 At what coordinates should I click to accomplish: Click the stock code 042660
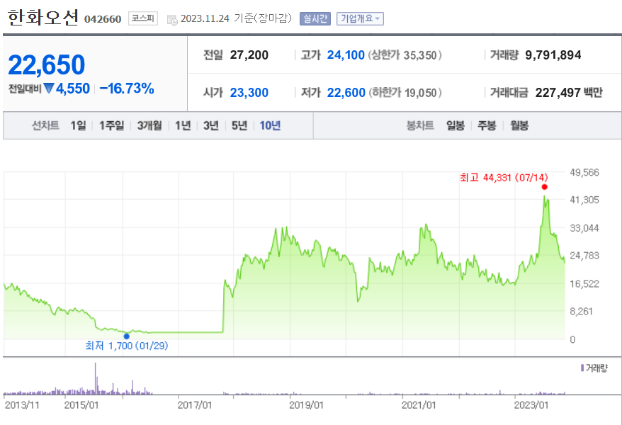(102, 19)
